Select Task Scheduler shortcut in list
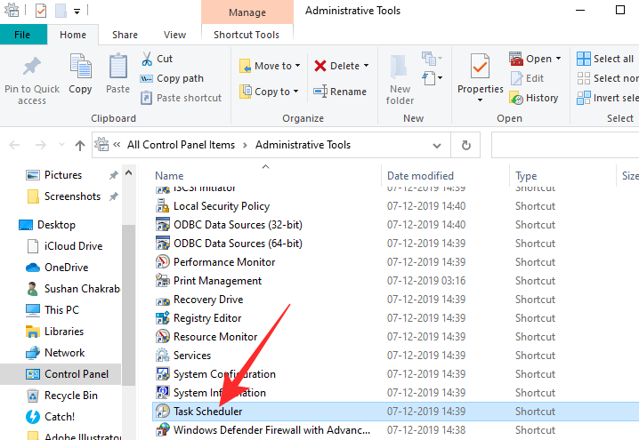Image resolution: width=639 pixels, height=440 pixels. tap(207, 412)
